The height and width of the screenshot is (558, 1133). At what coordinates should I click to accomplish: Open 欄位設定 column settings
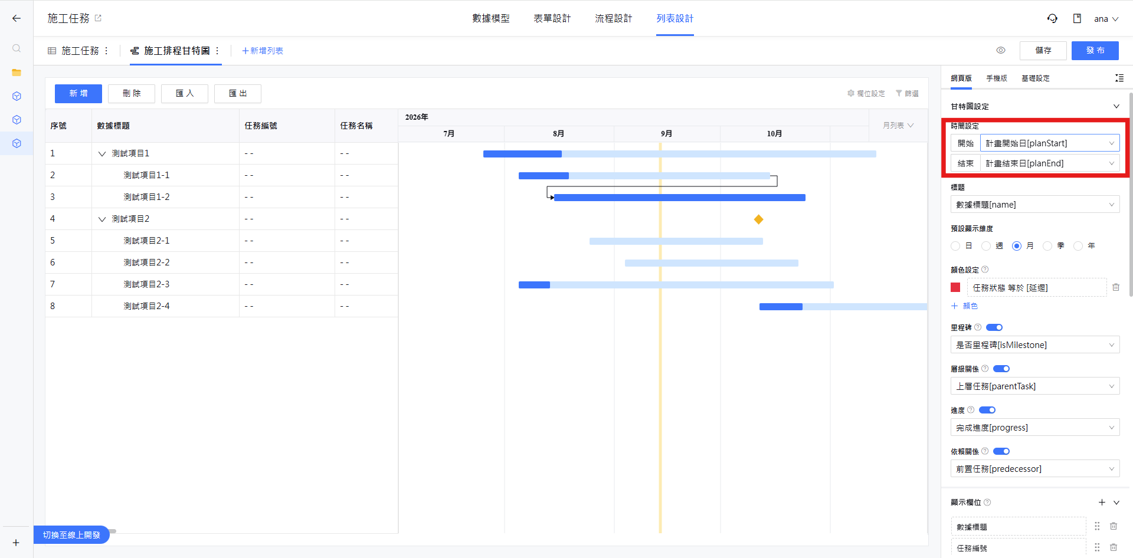(x=866, y=93)
